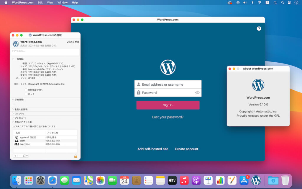302x189 pixels.
Task: Open the View menu
Action: point(50,2)
